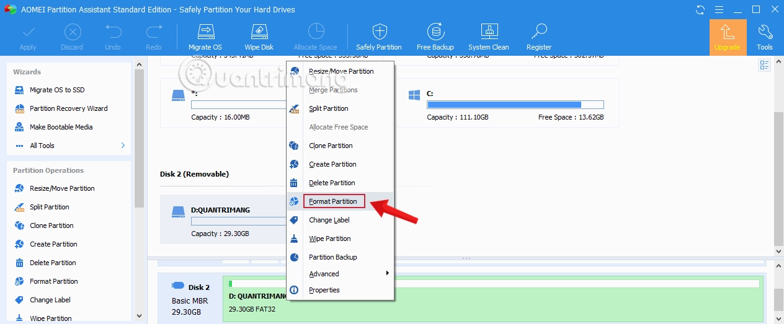The width and height of the screenshot is (784, 324).
Task: Select Wipe Partition menu entry
Action: [340, 239]
